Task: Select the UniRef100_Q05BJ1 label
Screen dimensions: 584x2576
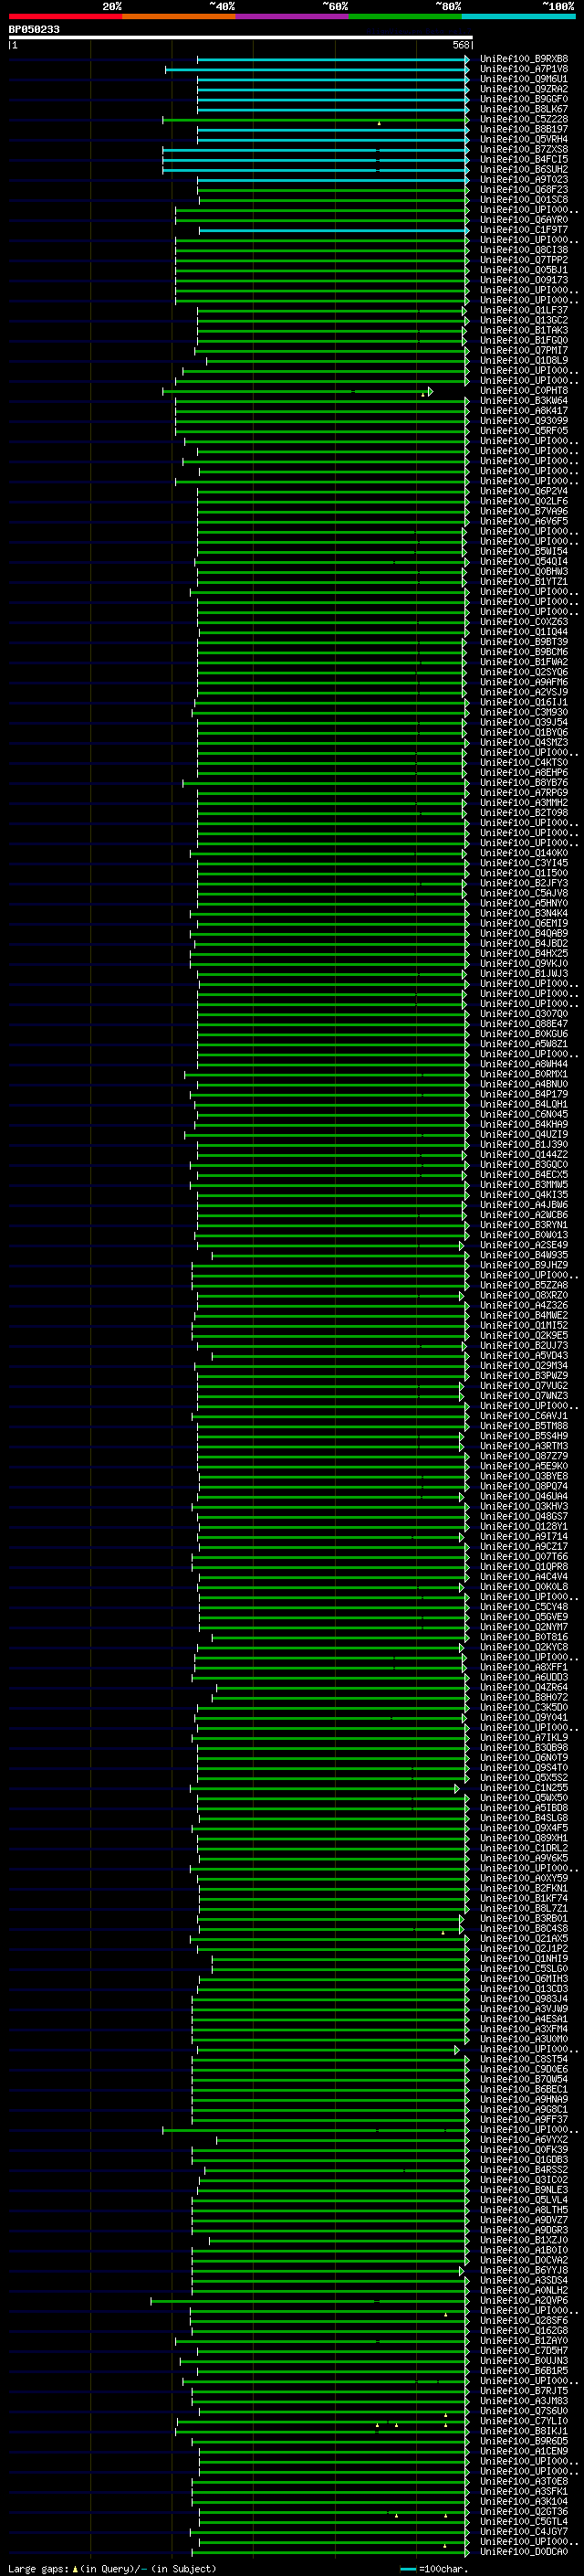Action: (523, 270)
